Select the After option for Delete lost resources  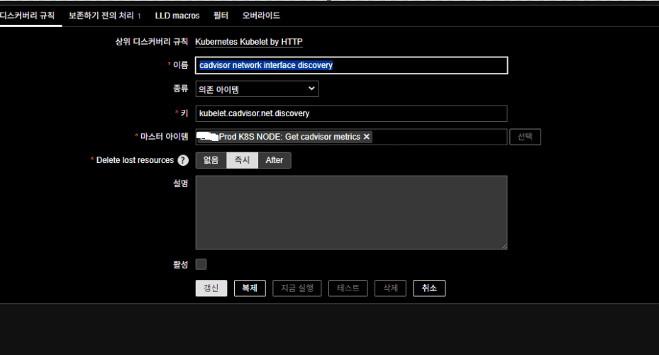point(275,160)
